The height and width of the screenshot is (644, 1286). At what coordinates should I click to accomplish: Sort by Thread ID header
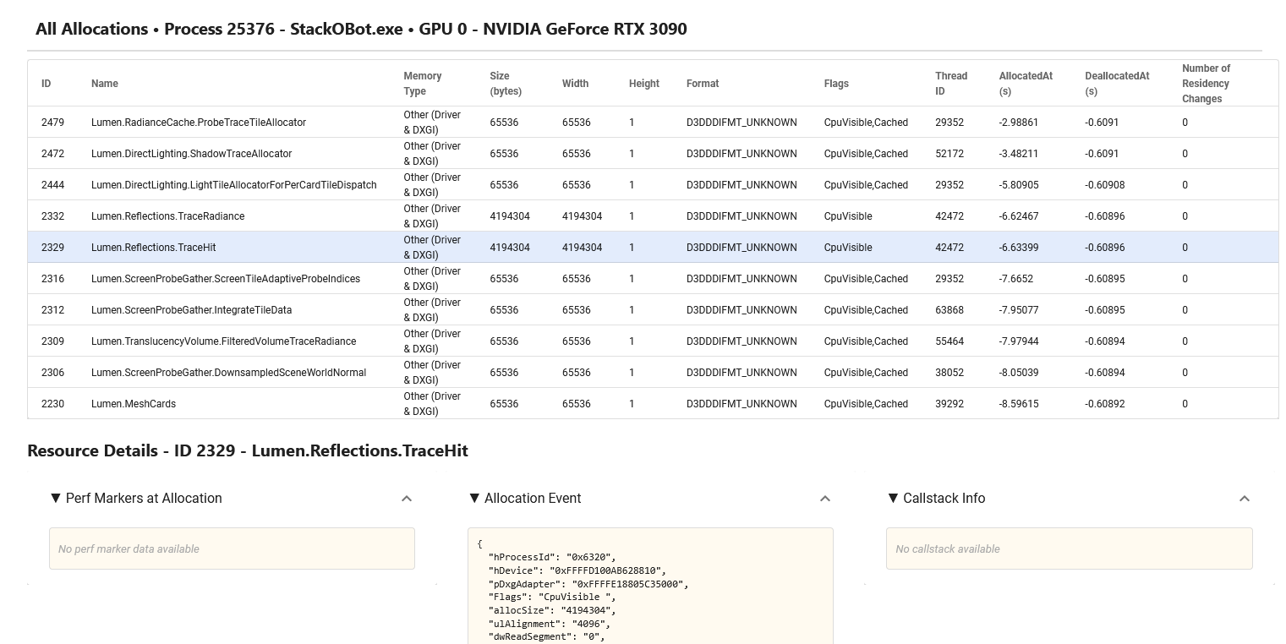950,83
